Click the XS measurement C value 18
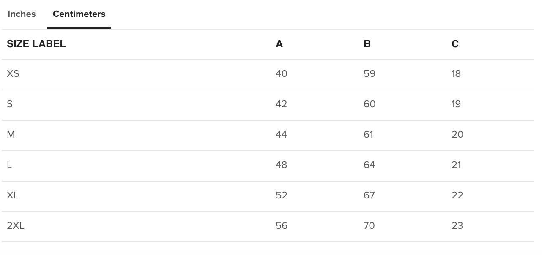542x255 pixels. click(x=456, y=74)
